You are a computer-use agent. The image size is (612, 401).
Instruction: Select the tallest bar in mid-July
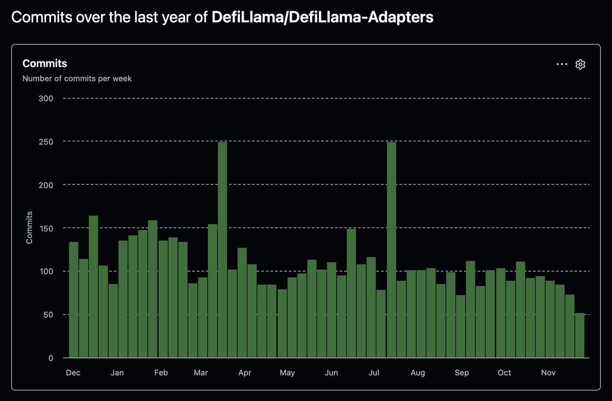tap(391, 250)
